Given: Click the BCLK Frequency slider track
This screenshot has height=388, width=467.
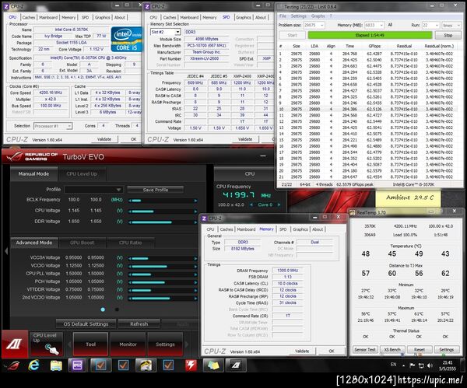Looking at the screenshot, I should tap(163, 201).
